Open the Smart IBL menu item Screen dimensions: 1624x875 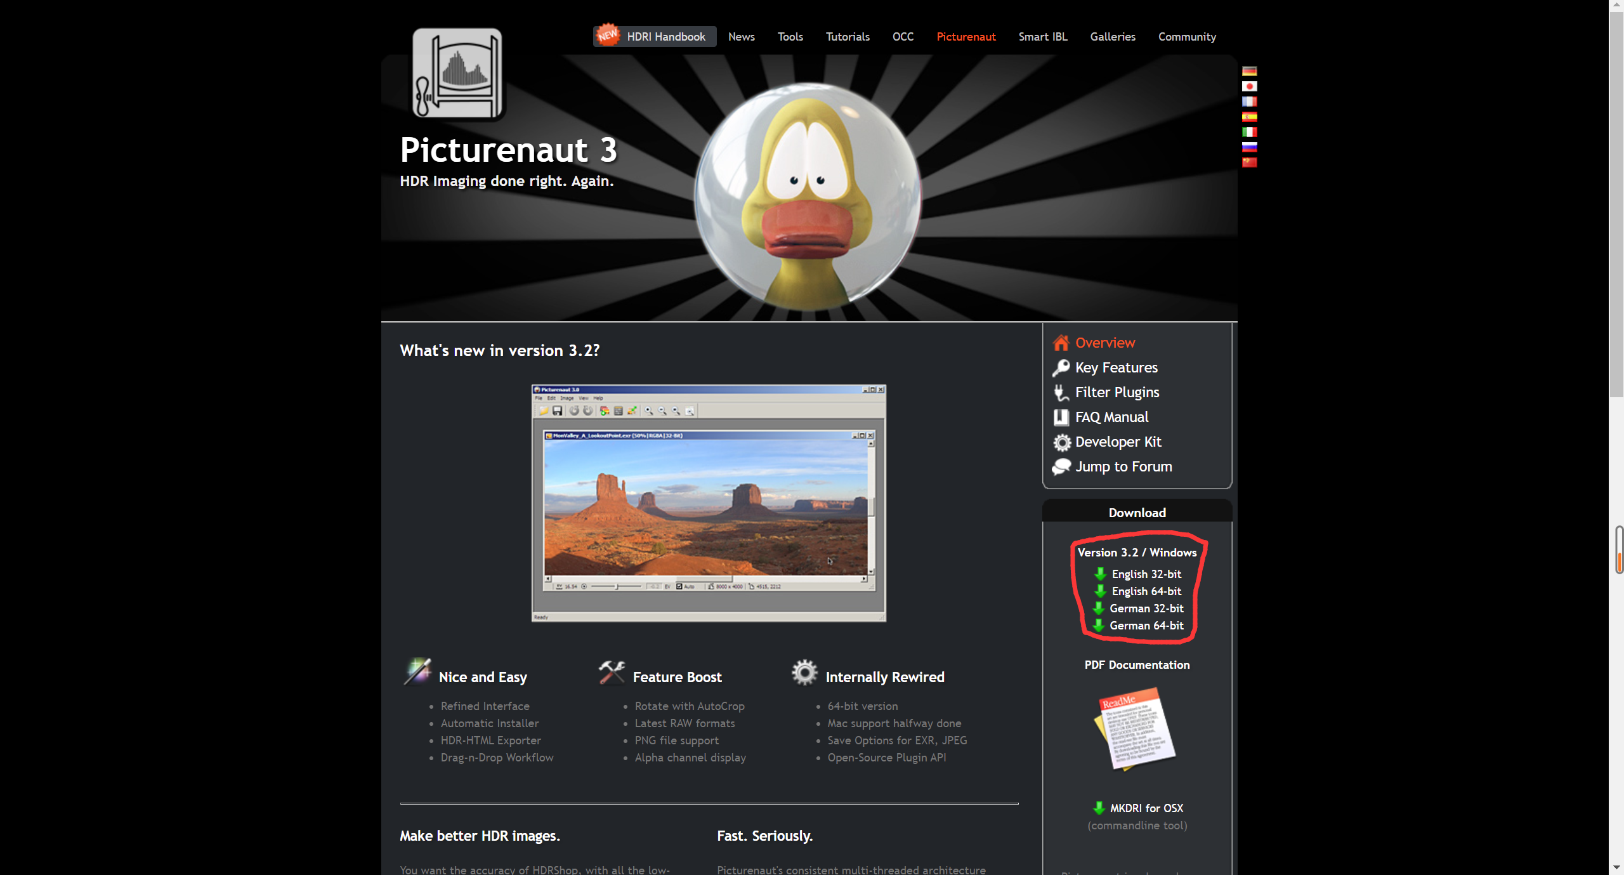[1042, 37]
